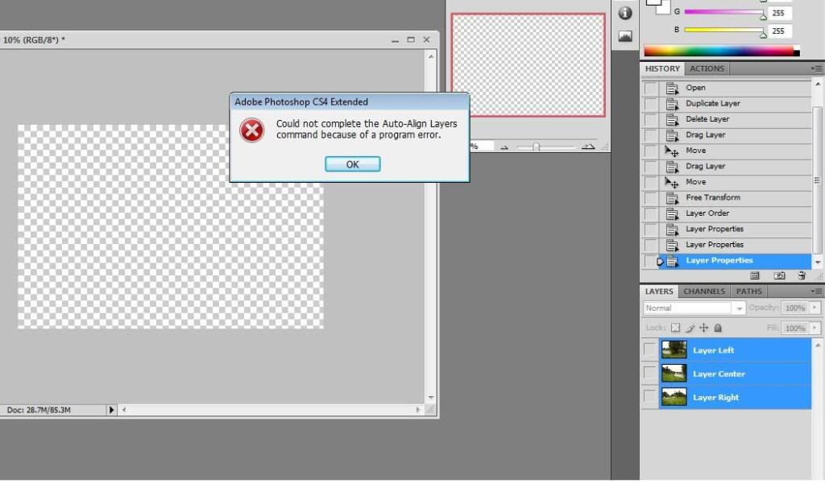Open the Info panel icon
The height and width of the screenshot is (488, 825).
[624, 13]
